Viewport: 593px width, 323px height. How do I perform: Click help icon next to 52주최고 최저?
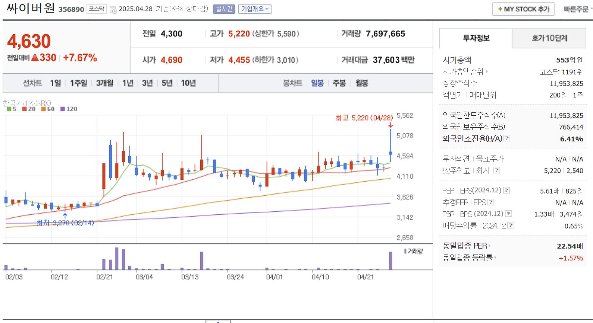pos(496,170)
